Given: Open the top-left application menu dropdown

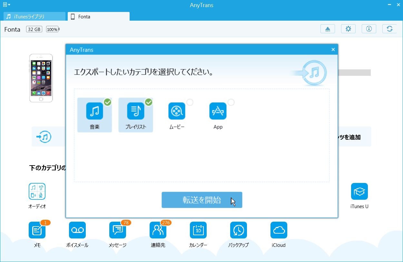Looking at the screenshot, I should (6, 5).
